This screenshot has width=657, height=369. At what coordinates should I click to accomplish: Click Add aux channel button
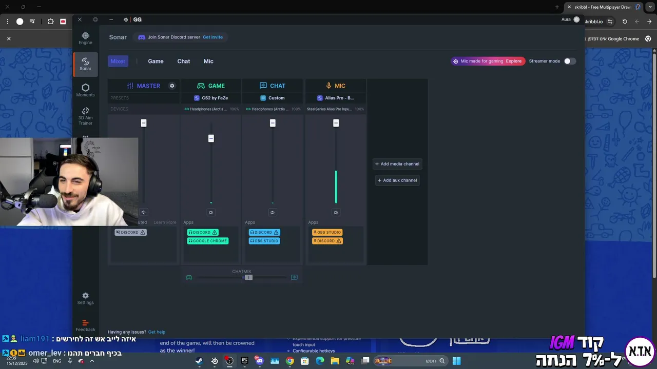(x=397, y=180)
